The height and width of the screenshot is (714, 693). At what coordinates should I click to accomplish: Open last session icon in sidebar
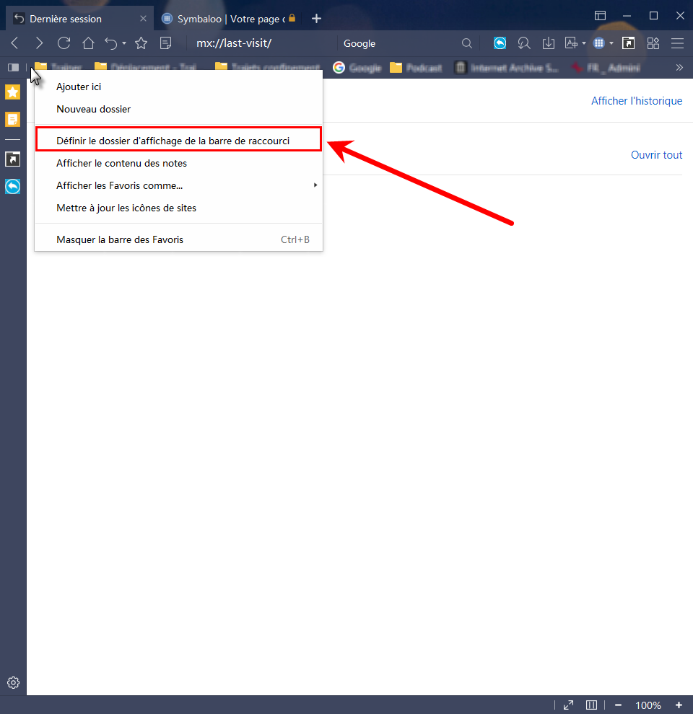pyautogui.click(x=13, y=187)
